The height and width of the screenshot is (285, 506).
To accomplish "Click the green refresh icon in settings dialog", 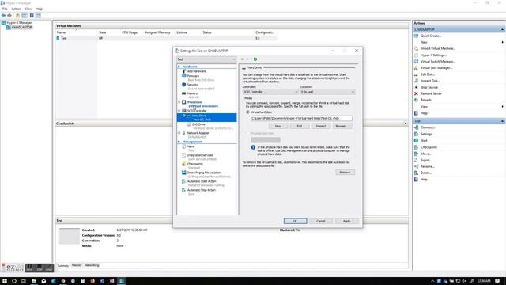I will (x=255, y=59).
